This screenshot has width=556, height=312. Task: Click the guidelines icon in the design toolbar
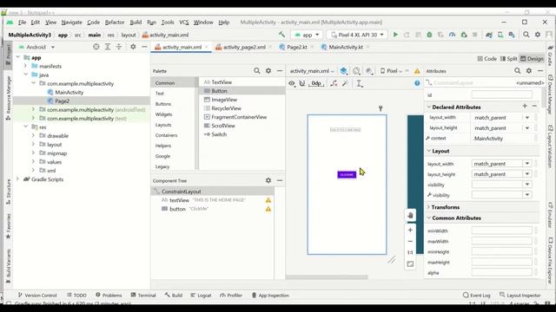click(x=359, y=83)
